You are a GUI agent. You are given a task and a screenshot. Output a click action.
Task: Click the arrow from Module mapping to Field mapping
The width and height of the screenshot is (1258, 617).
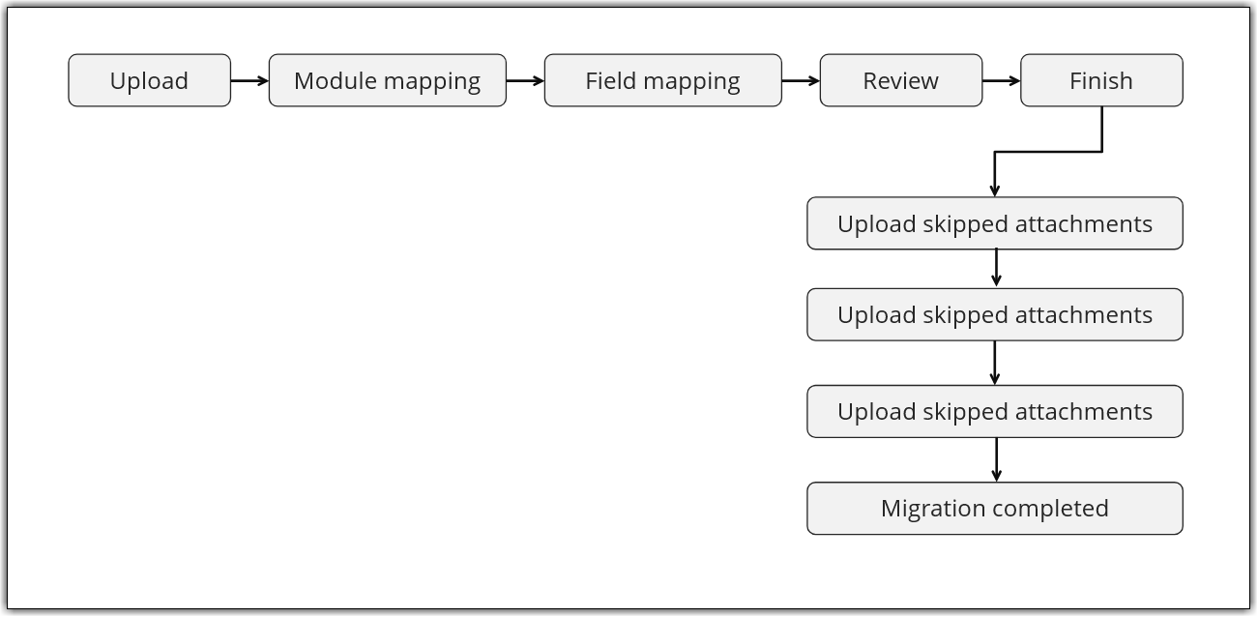click(x=524, y=81)
